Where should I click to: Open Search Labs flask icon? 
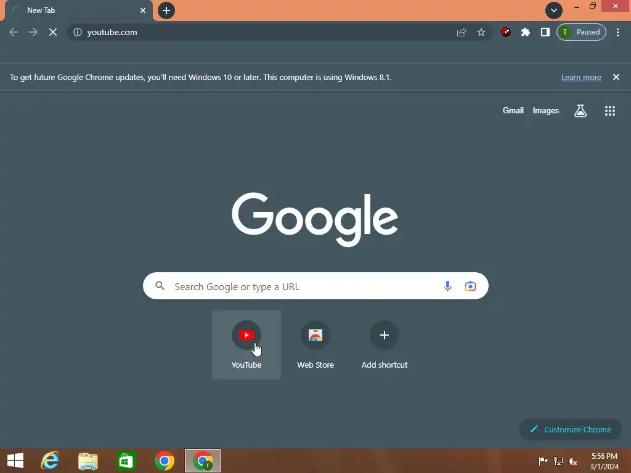(580, 111)
